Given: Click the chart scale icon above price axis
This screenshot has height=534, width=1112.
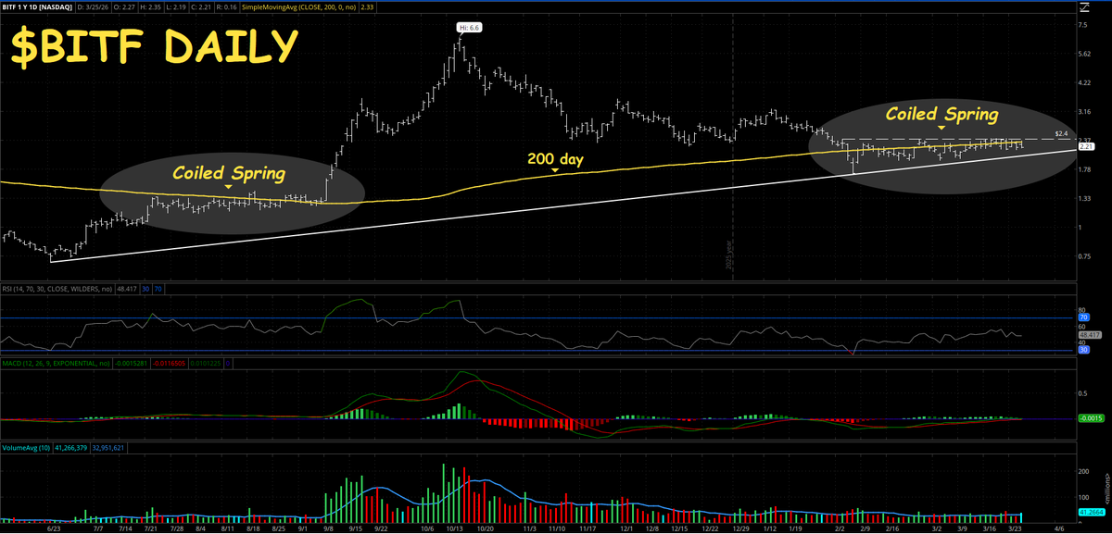Looking at the screenshot, I should [1085, 6].
